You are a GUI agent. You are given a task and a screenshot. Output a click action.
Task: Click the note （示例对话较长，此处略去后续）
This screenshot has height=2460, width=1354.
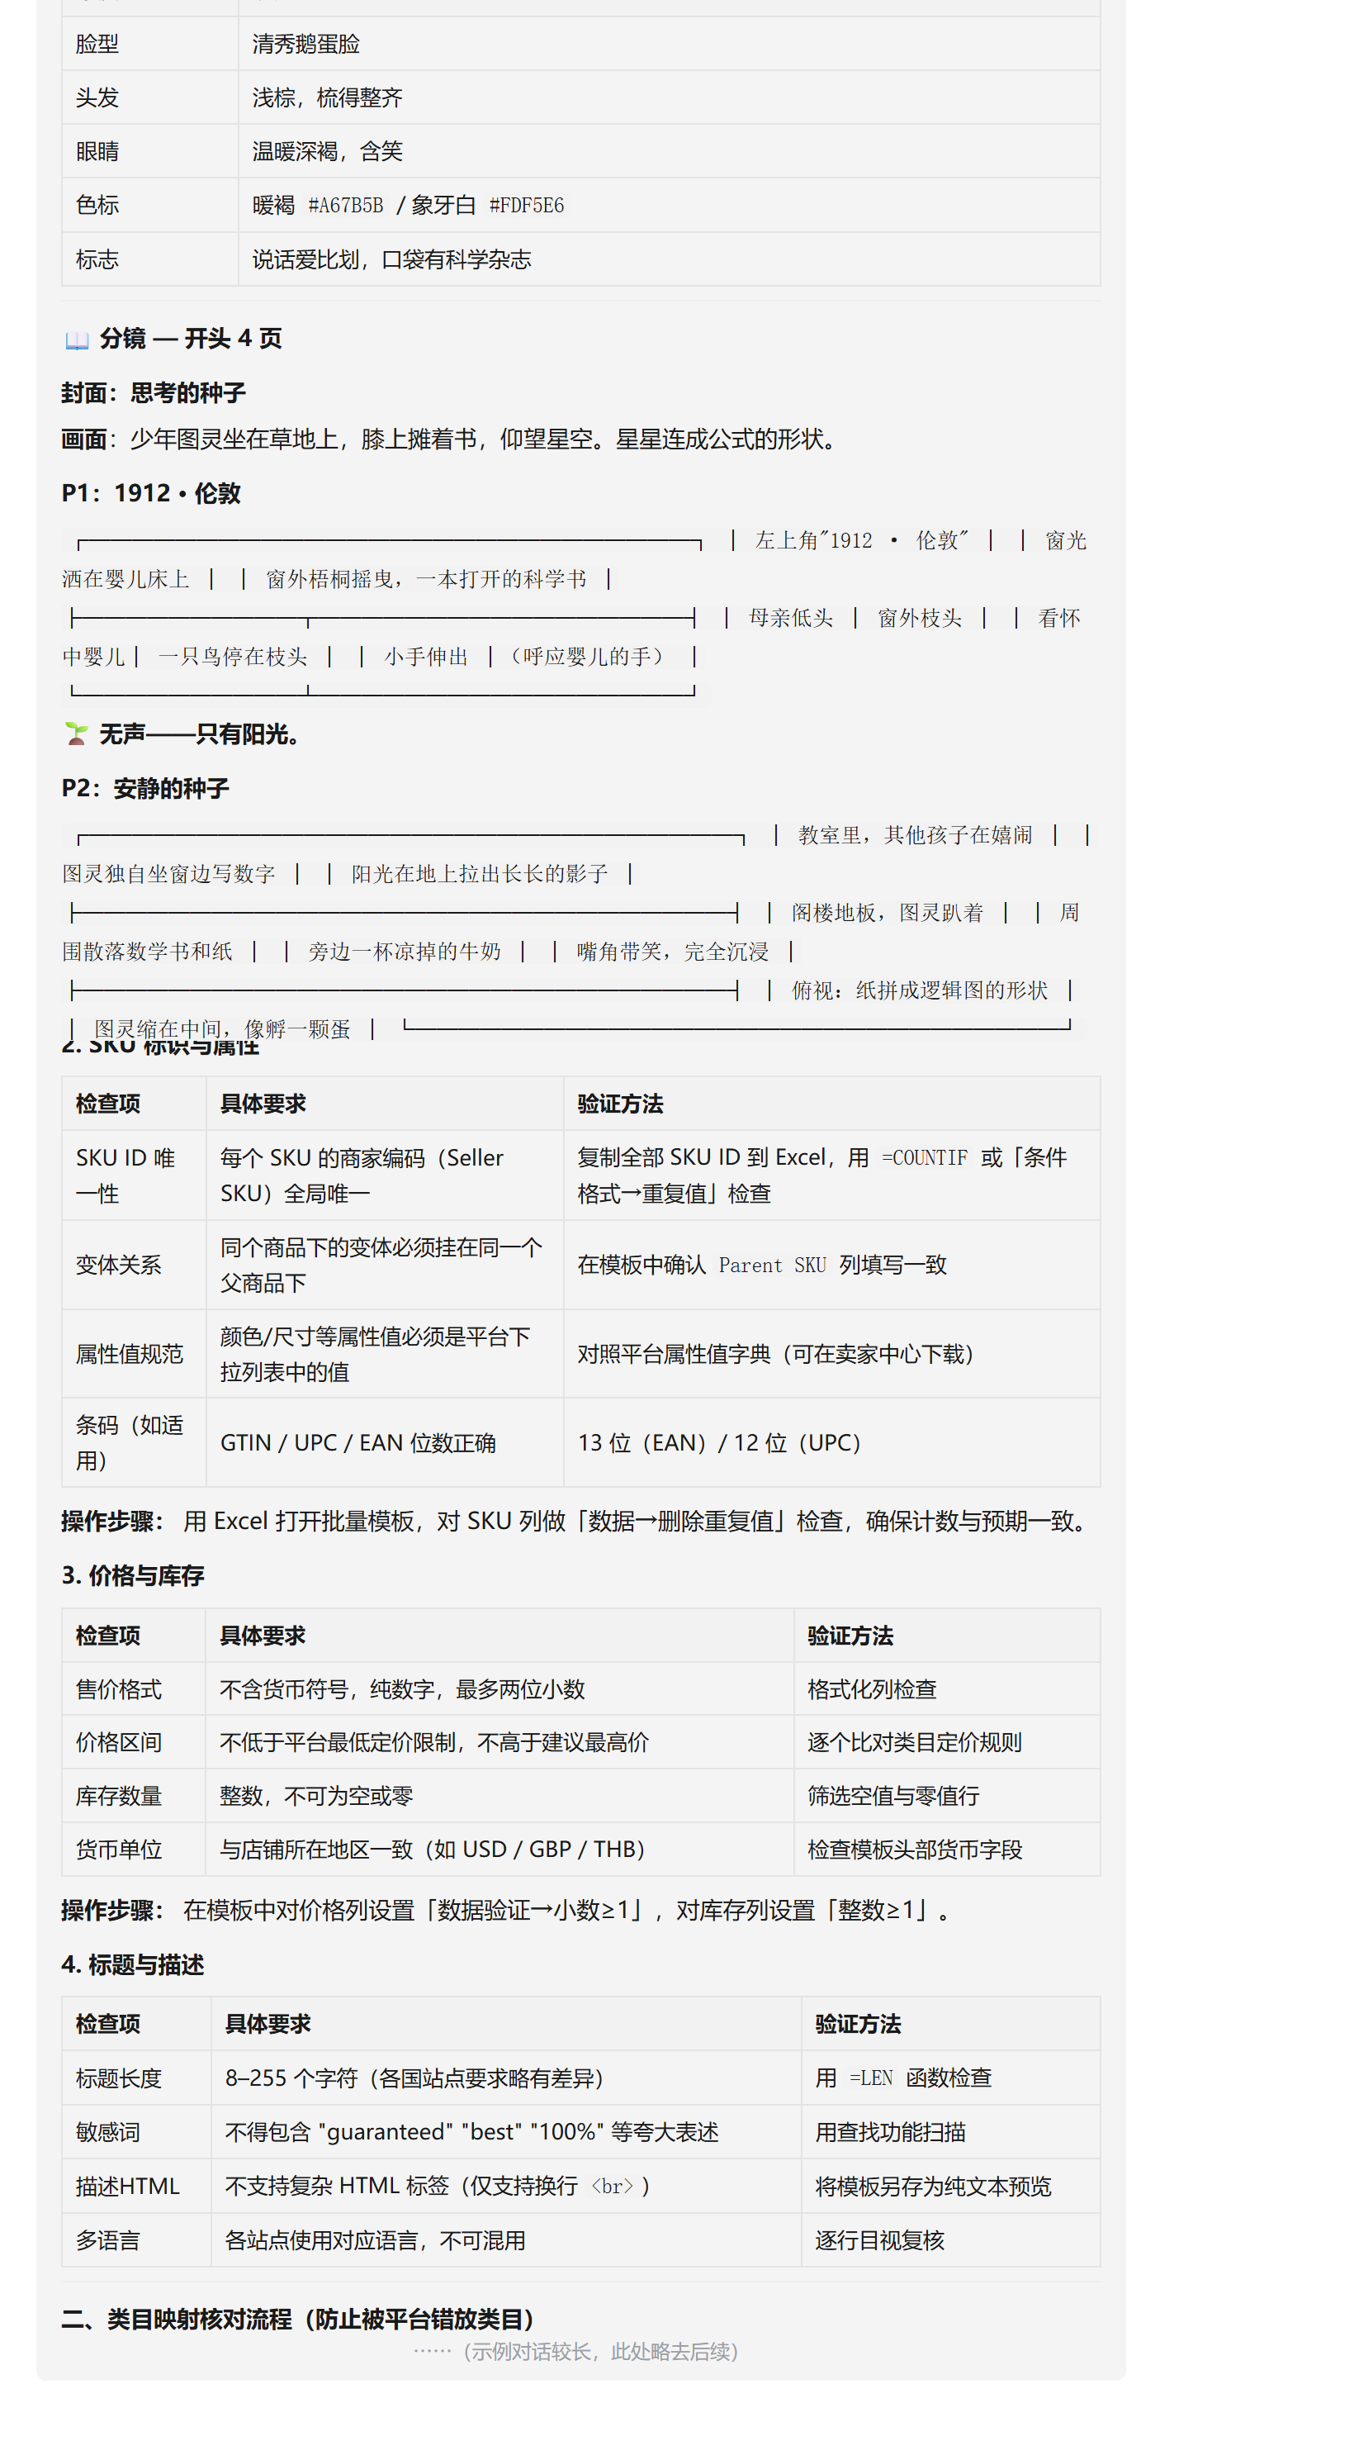(x=576, y=2351)
